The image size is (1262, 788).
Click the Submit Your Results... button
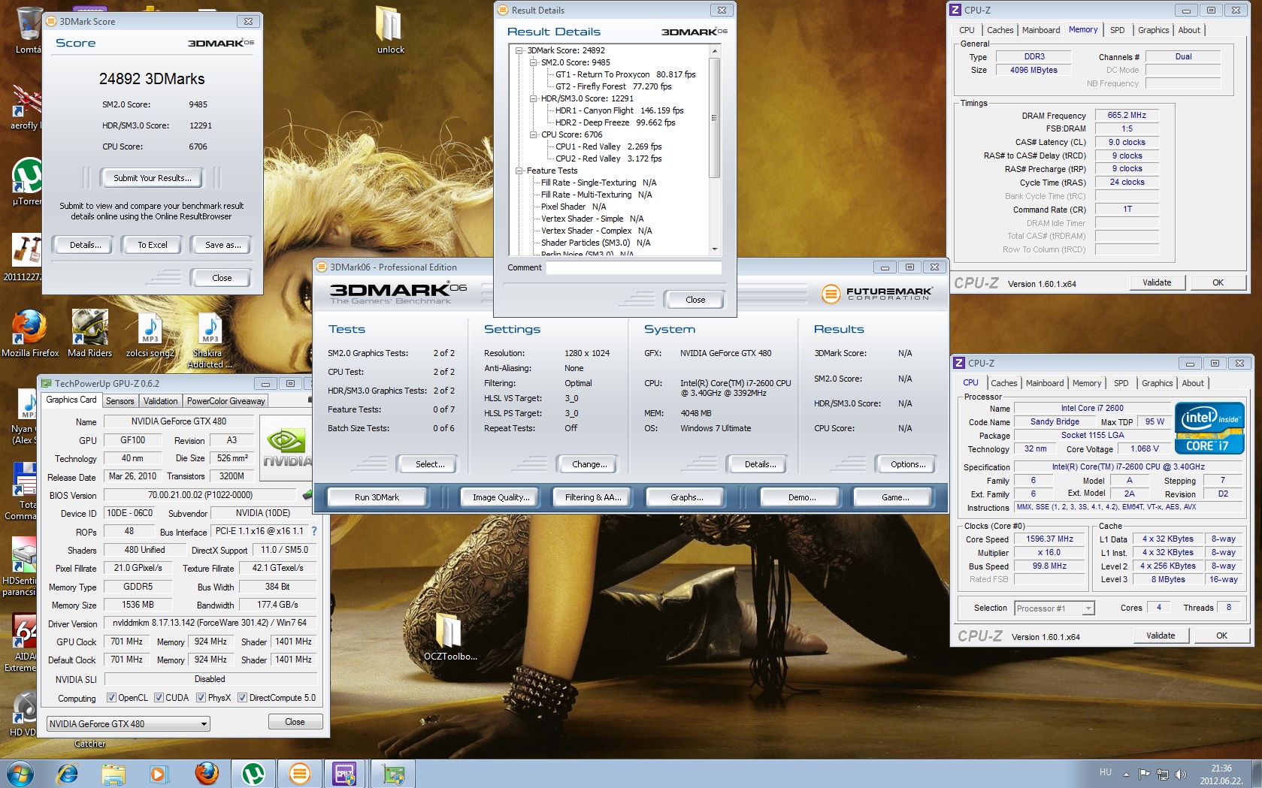(153, 178)
